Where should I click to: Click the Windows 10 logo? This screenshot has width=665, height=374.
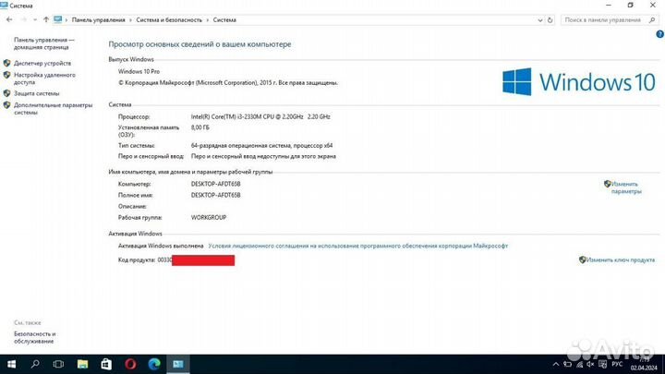(x=579, y=82)
